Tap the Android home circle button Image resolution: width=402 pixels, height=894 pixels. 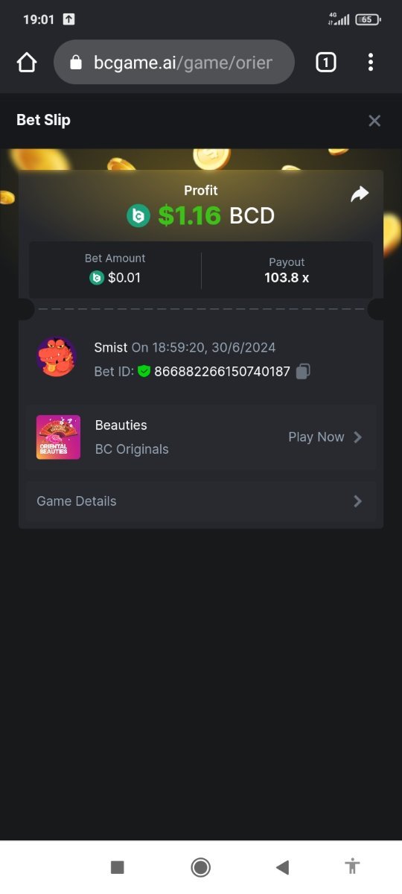click(x=200, y=867)
